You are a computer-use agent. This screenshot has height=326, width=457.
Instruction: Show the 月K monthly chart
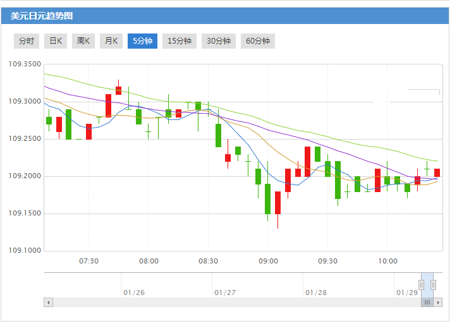click(x=111, y=41)
